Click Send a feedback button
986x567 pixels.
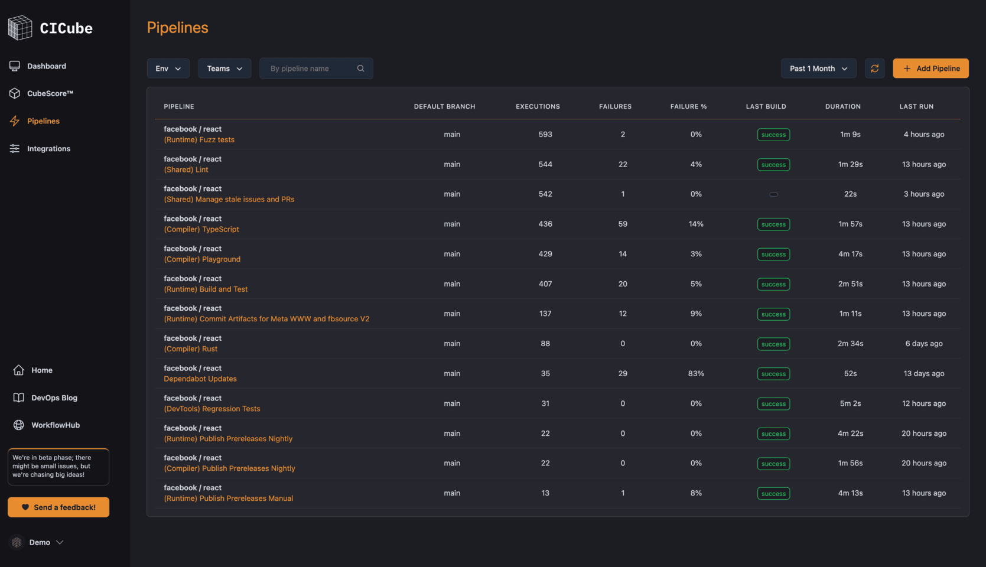(58, 507)
